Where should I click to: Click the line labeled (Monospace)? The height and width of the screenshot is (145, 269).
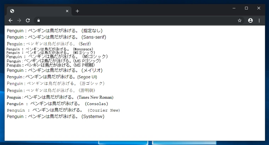click(x=50, y=49)
